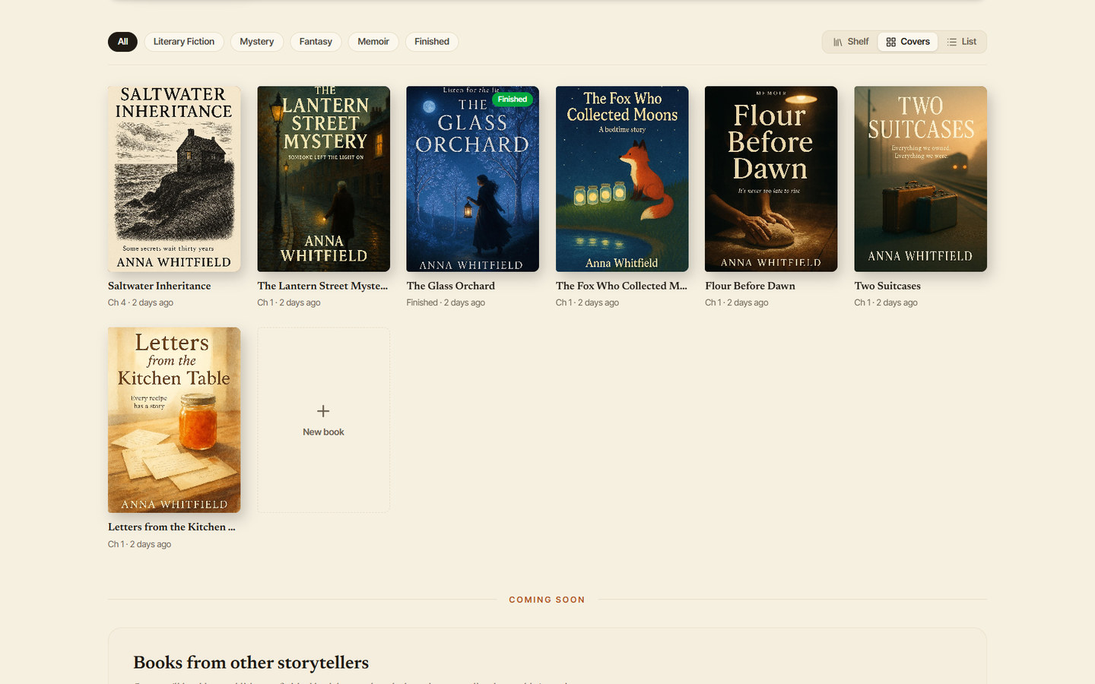
Task: Show only Finished books
Action: 432,42
